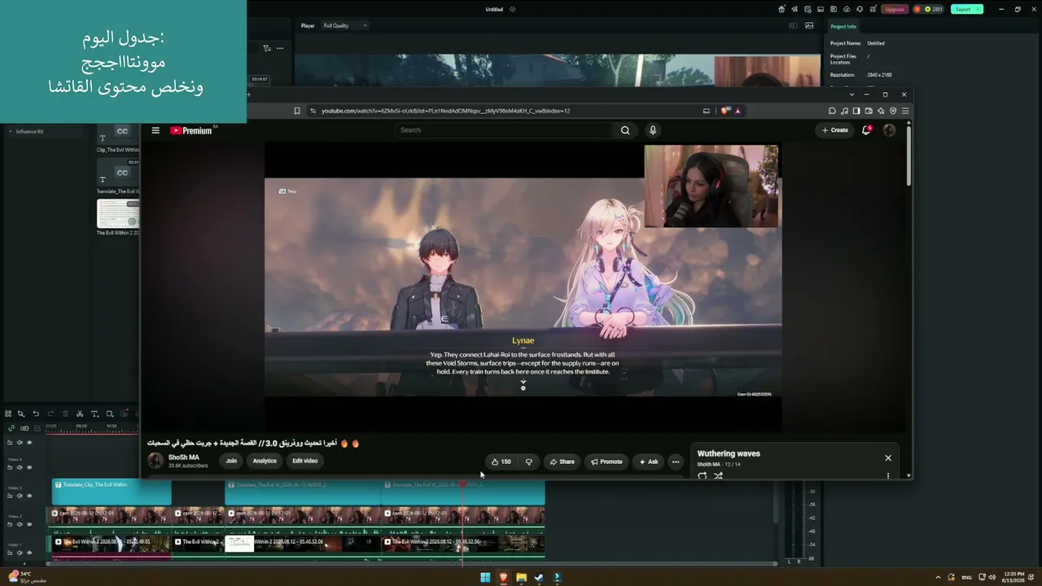This screenshot has height=586, width=1042.
Task: Click the browser address bar URL
Action: (445, 111)
